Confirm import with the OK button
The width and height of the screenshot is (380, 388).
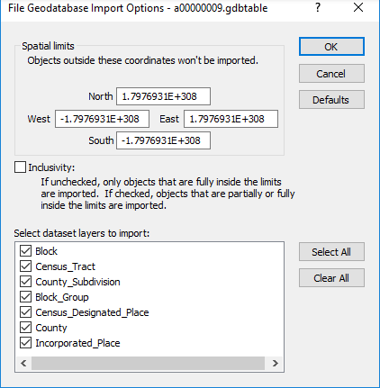[x=331, y=47]
